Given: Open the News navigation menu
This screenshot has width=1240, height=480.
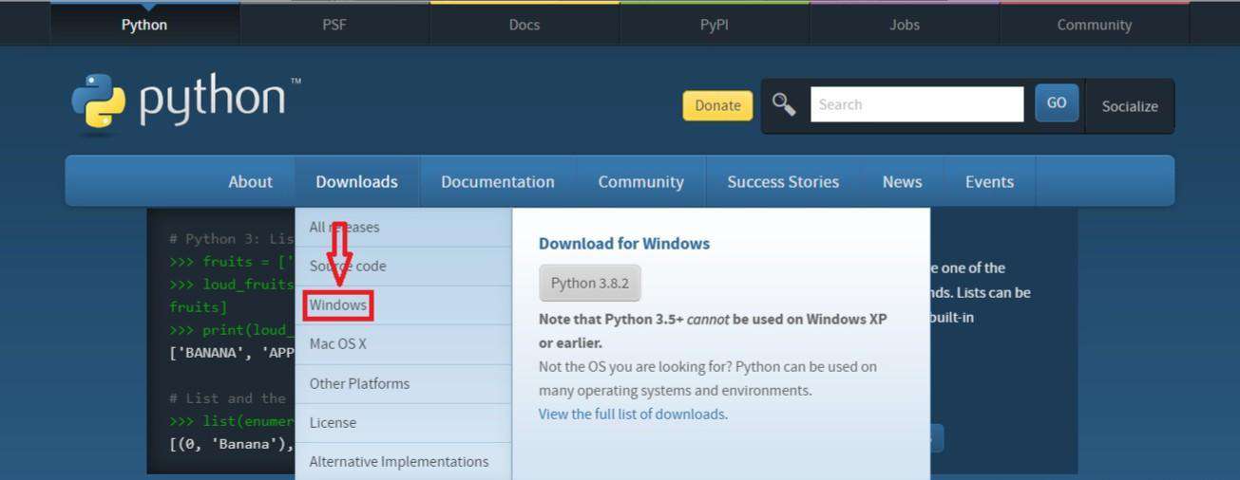Looking at the screenshot, I should coord(902,181).
